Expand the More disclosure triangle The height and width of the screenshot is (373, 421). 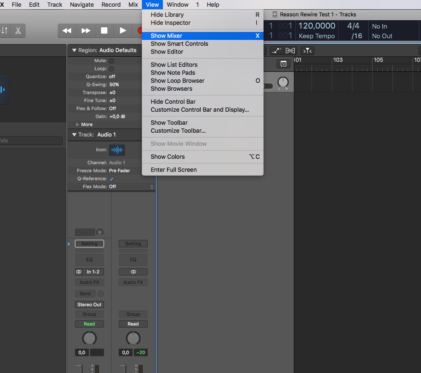pos(77,125)
